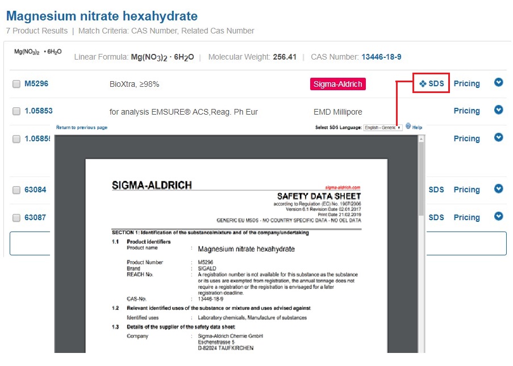Open CAS Number 13446-18-9 link

pos(381,57)
